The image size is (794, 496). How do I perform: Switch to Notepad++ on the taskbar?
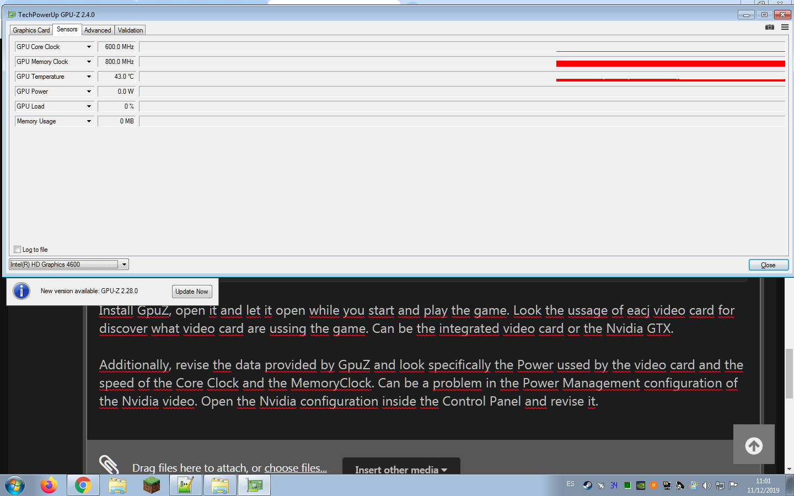(x=185, y=486)
